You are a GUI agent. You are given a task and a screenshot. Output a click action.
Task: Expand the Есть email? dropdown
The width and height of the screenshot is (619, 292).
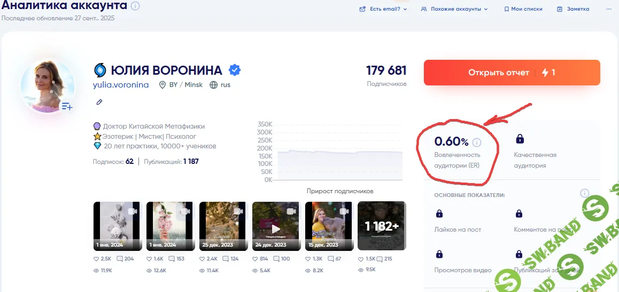[383, 9]
